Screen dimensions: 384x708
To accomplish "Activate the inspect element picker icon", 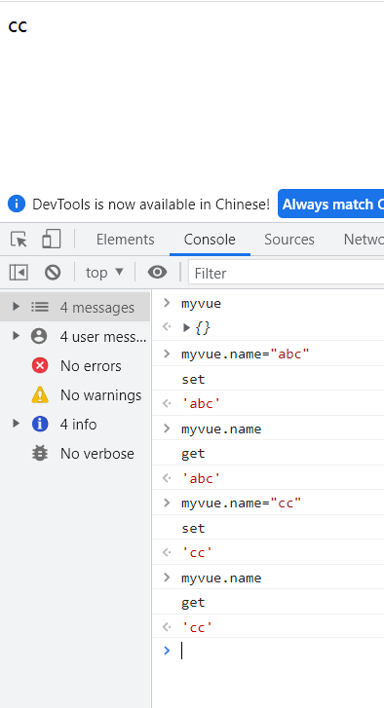I will pyautogui.click(x=19, y=240).
